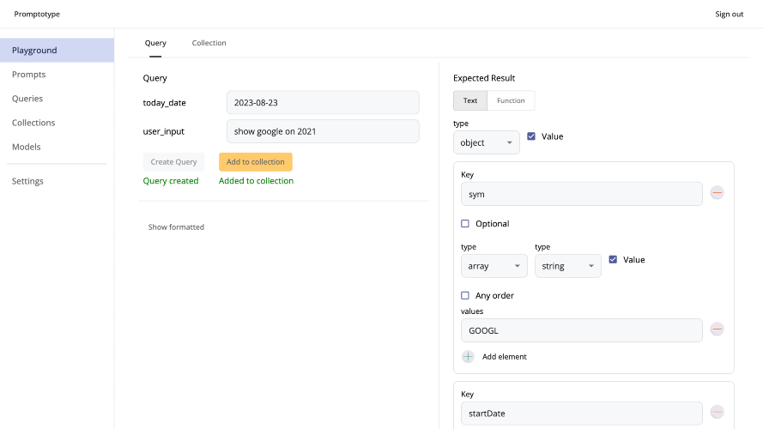This screenshot has height=429, width=763.
Task: Select the Text expected result mode
Action: pyautogui.click(x=470, y=100)
